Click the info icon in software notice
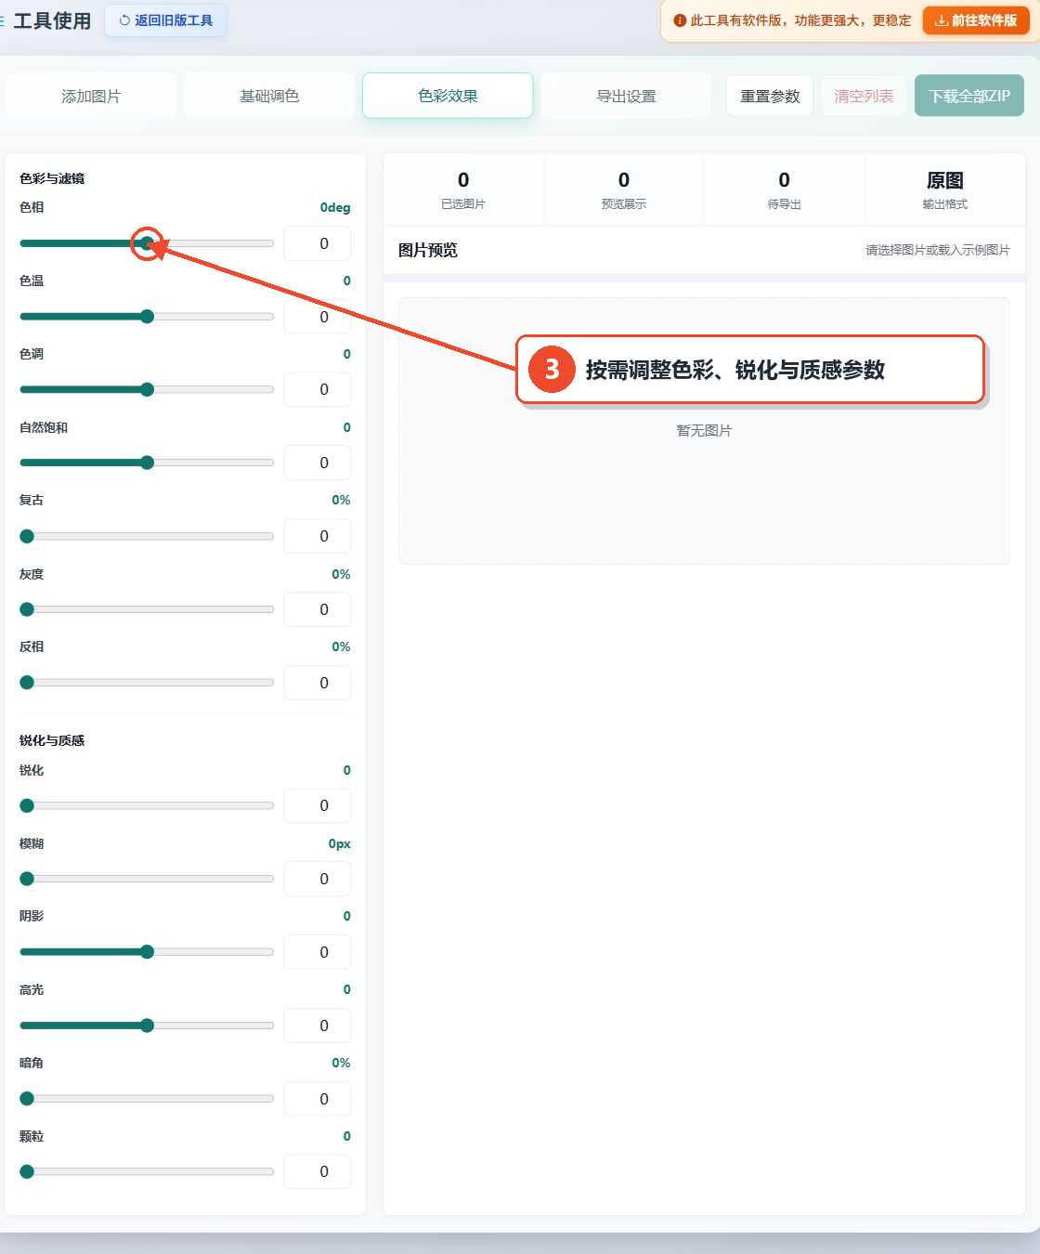The width and height of the screenshot is (1040, 1254). click(x=680, y=20)
